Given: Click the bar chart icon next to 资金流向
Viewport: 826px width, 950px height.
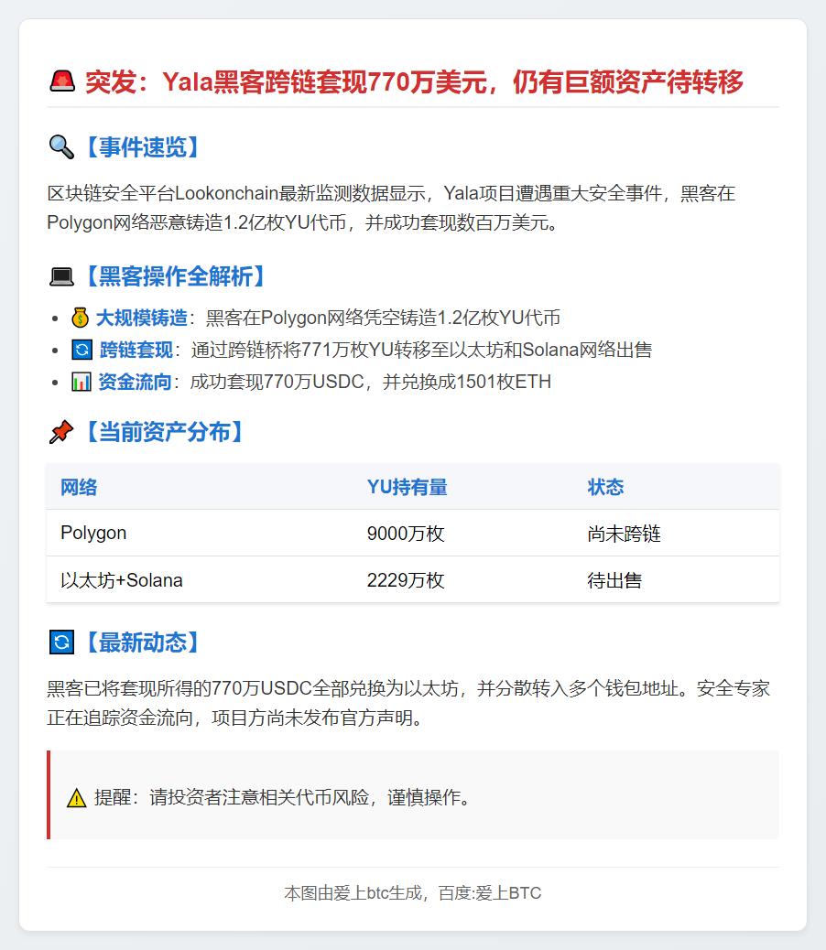Looking at the screenshot, I should 82,382.
